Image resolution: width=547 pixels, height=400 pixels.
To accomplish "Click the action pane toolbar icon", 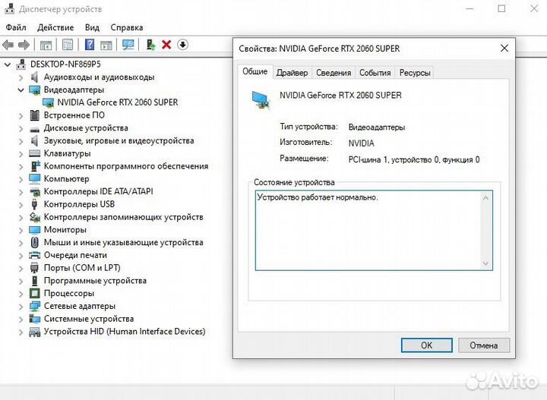I will 106,45.
